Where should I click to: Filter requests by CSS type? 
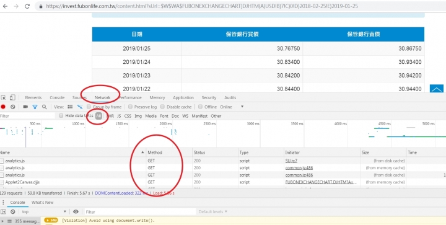pos(128,116)
